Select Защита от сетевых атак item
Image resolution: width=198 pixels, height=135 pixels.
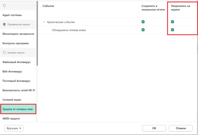(18, 109)
